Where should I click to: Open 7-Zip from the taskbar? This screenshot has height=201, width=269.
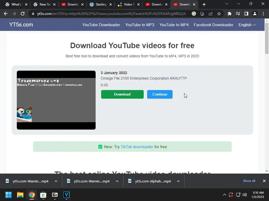[x=55, y=195]
